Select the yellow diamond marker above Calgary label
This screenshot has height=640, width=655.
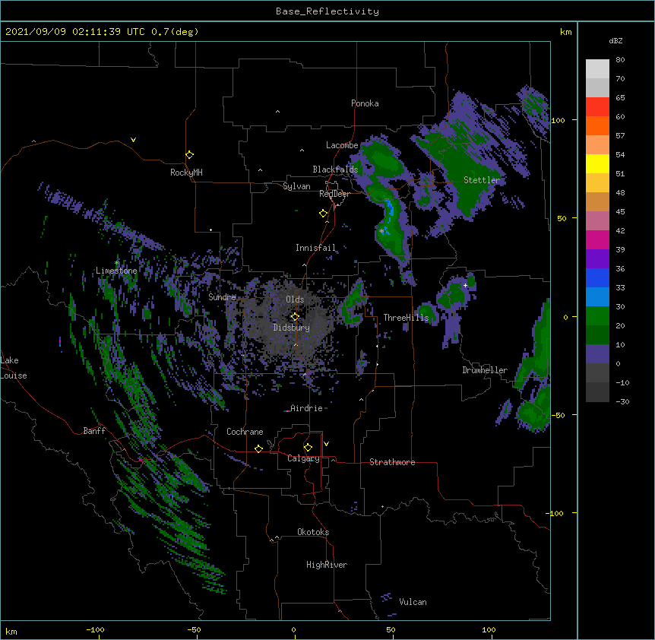point(308,448)
